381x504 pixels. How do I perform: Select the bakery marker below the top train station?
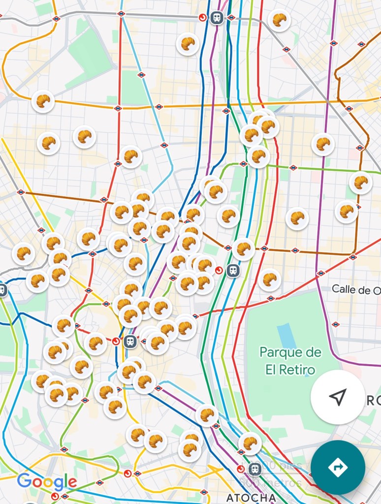coord(188,44)
